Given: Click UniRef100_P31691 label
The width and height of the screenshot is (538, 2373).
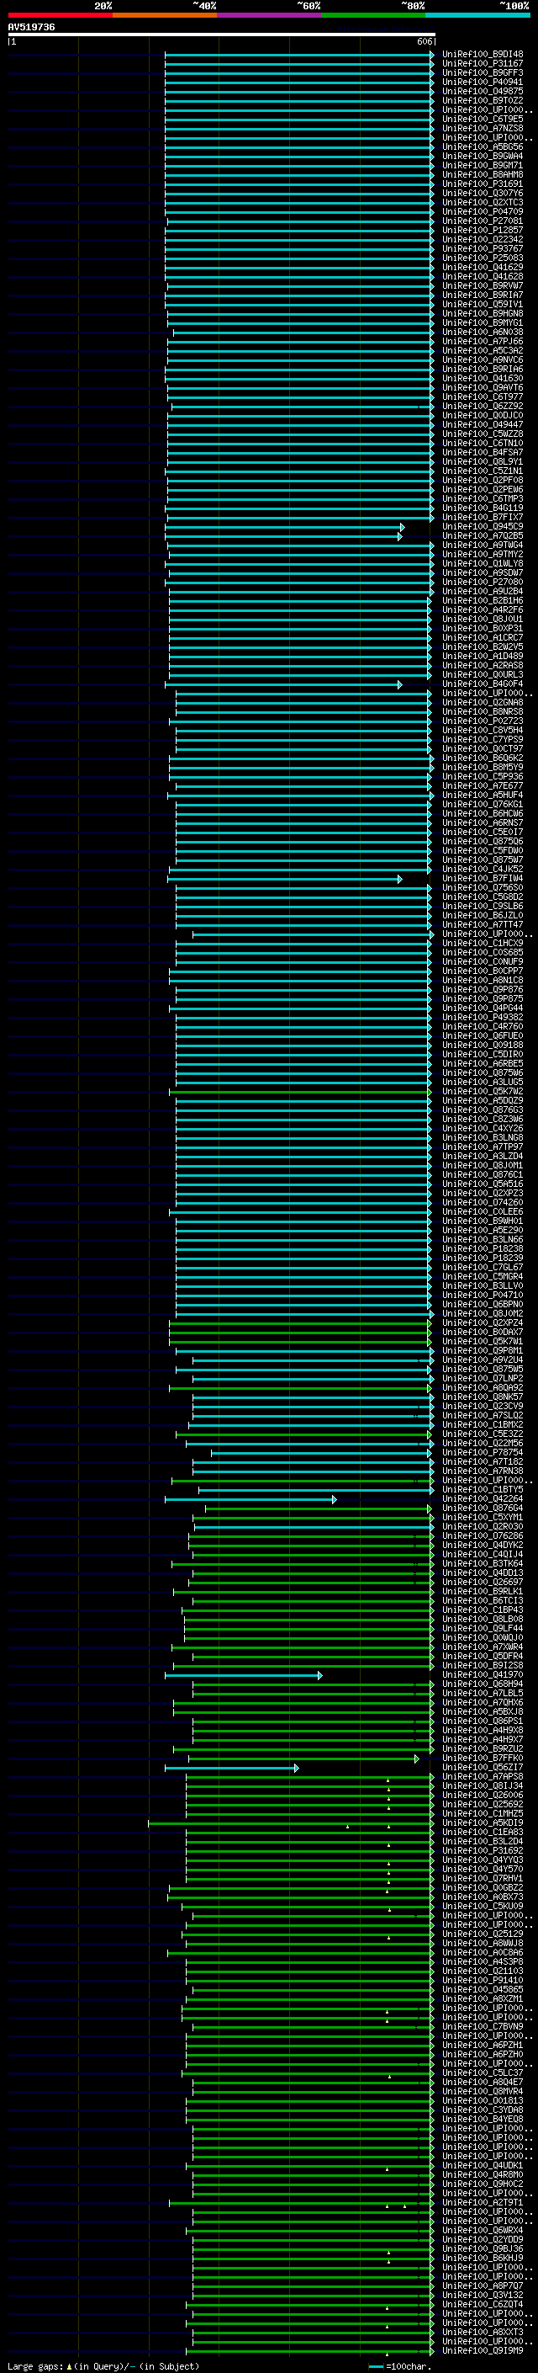Looking at the screenshot, I should (483, 184).
